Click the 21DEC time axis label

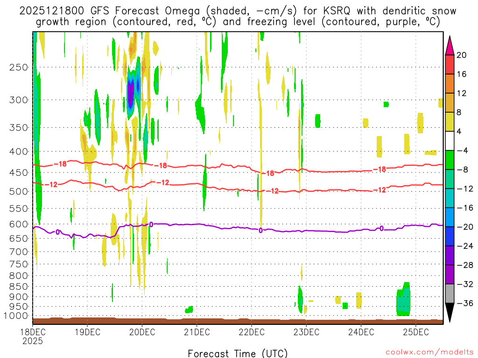tap(197, 332)
